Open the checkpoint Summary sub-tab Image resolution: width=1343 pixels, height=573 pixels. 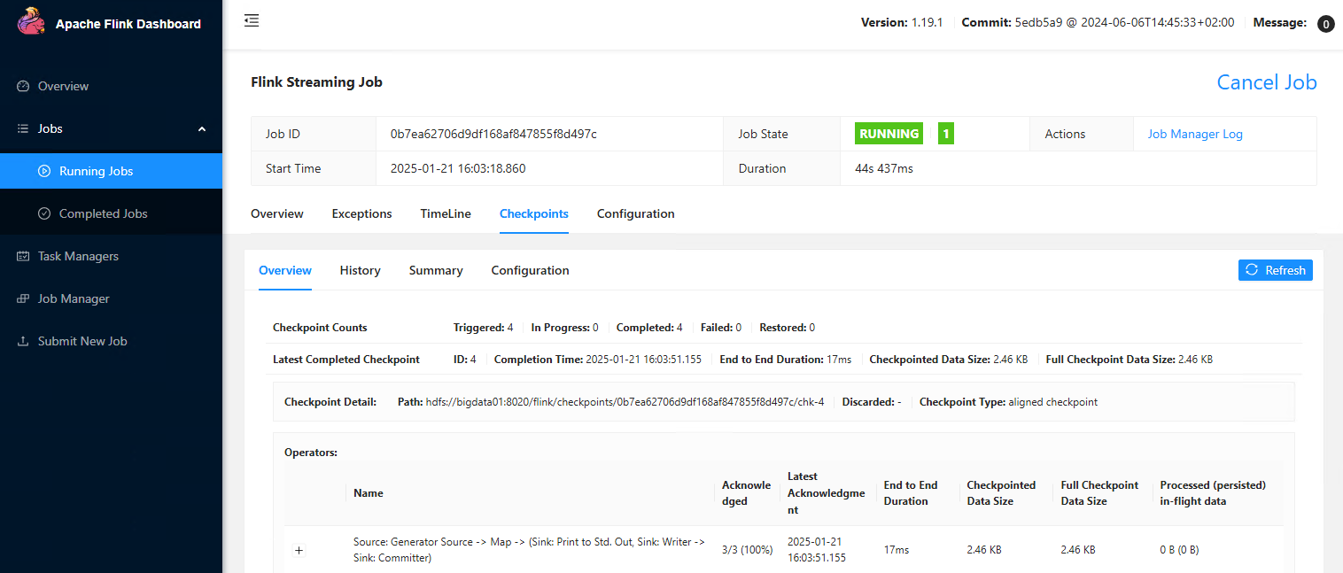[x=436, y=270]
